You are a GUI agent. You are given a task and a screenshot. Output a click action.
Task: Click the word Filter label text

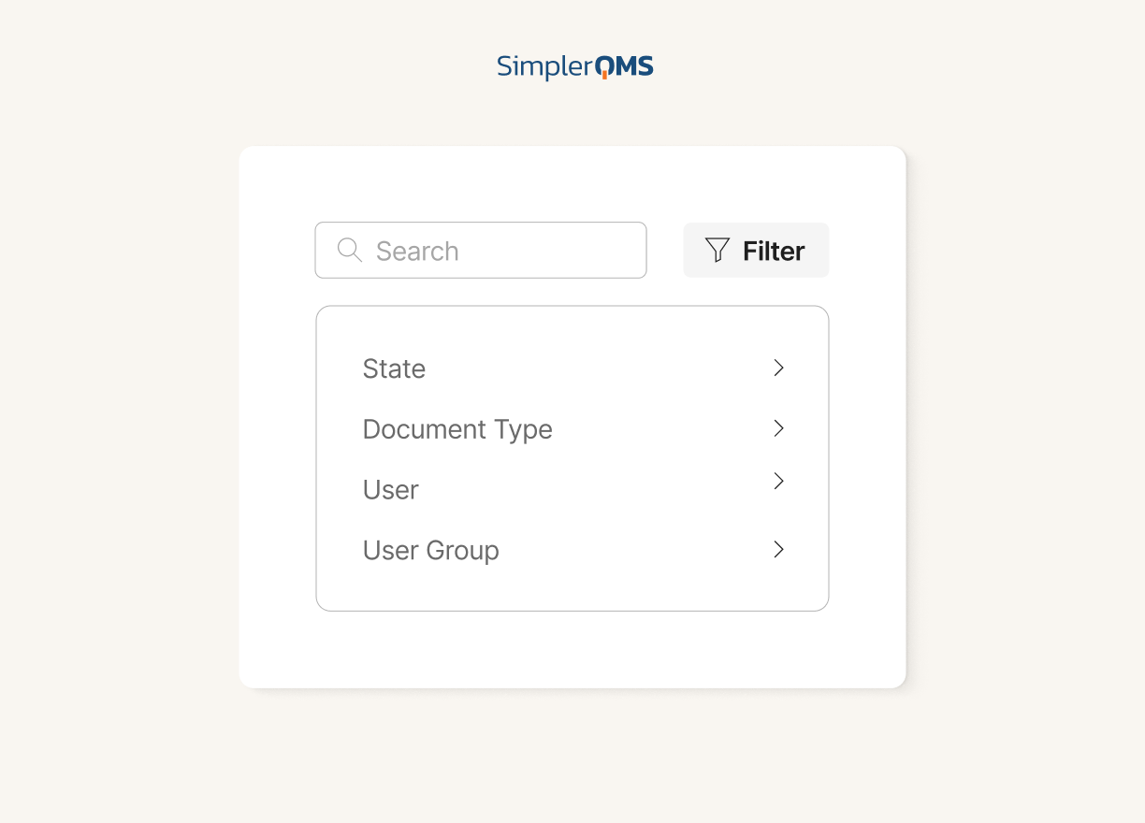774,251
